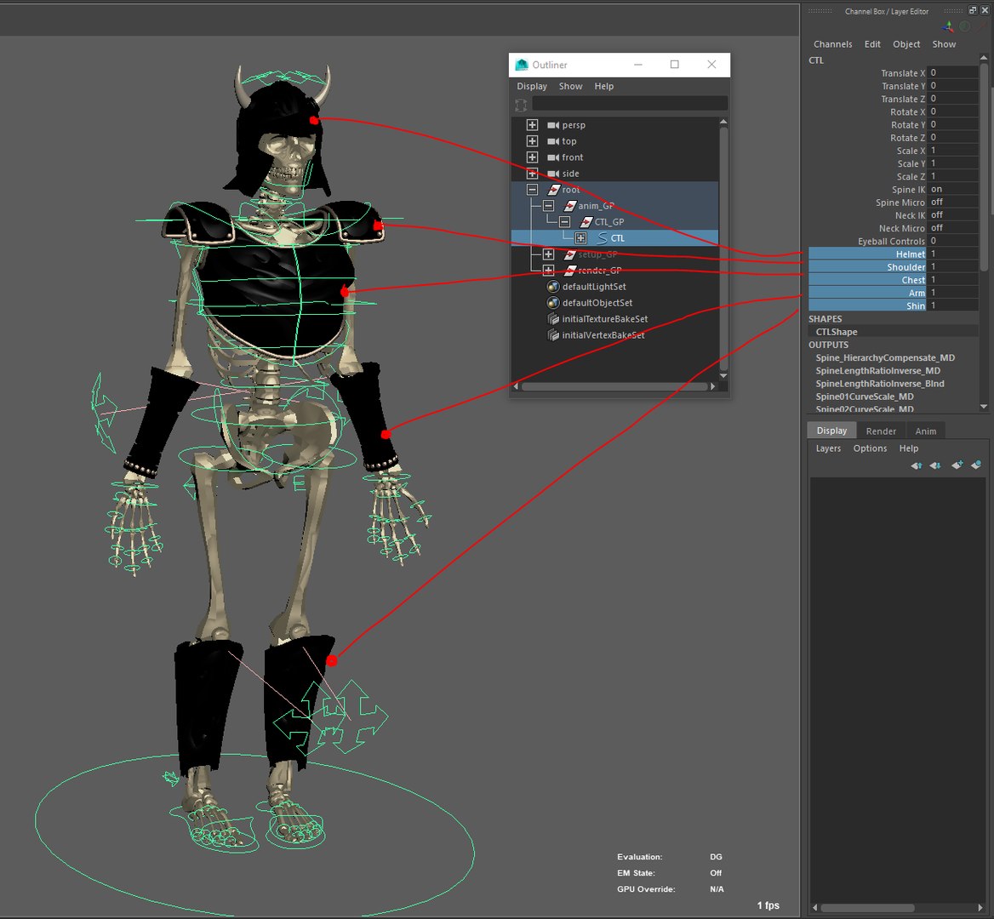This screenshot has width=994, height=919.
Task: Click the Layer Editor horizontal scrollbar
Action: (x=866, y=908)
